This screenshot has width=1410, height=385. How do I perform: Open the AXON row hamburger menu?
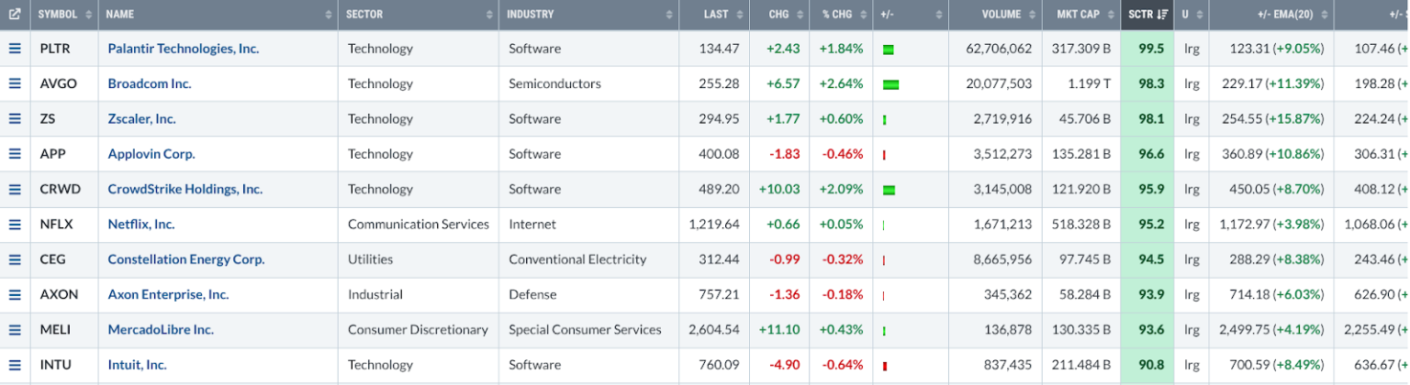(x=15, y=294)
